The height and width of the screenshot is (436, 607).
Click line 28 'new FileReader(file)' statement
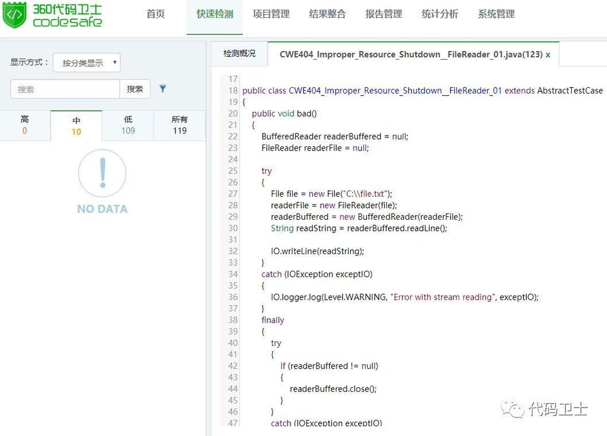pos(334,205)
